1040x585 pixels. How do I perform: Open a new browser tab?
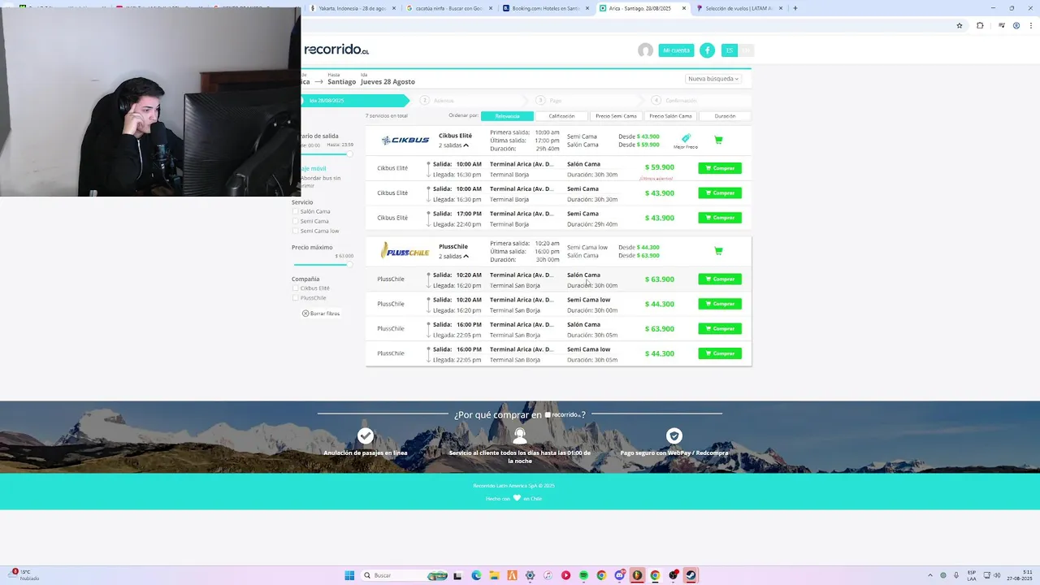coord(795,8)
